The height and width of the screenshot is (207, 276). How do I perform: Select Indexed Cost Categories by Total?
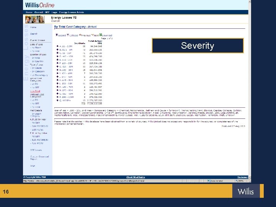[36, 107]
